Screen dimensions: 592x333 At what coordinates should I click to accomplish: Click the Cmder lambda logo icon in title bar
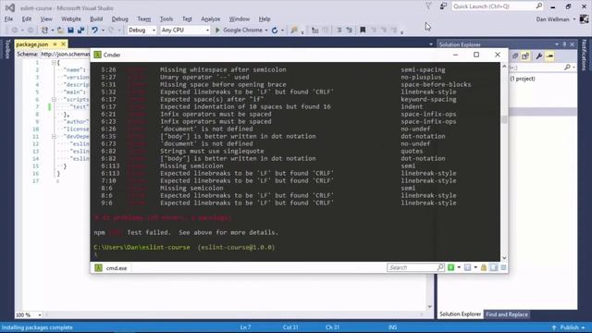(97, 55)
